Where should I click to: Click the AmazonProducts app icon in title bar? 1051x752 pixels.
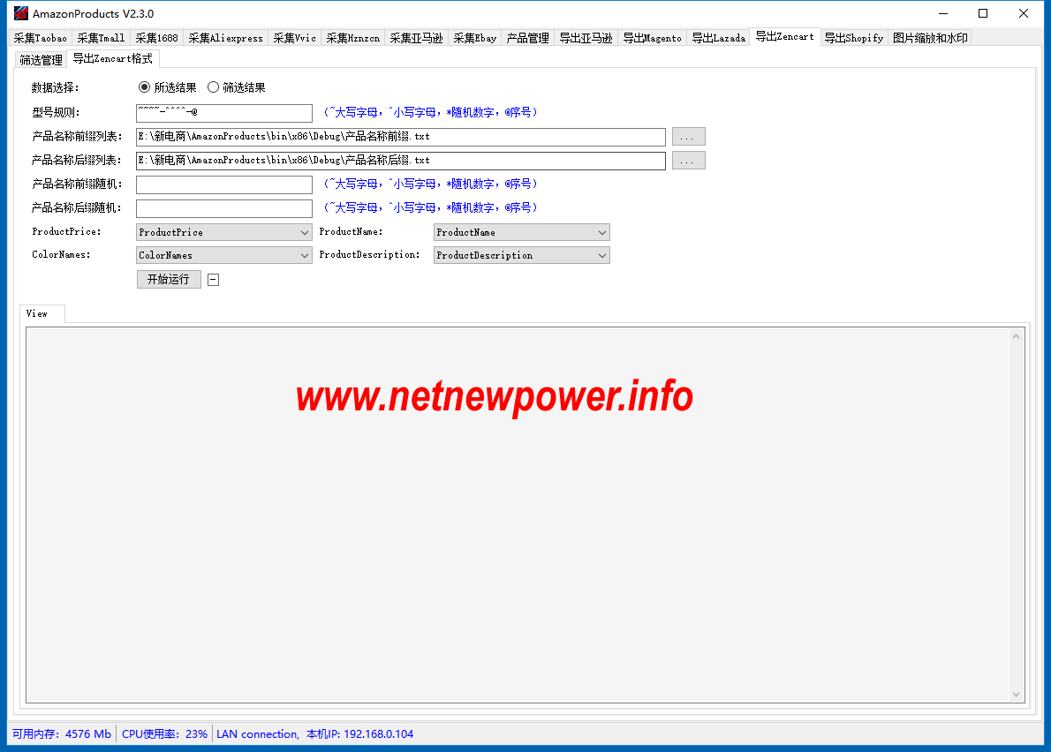pos(21,13)
